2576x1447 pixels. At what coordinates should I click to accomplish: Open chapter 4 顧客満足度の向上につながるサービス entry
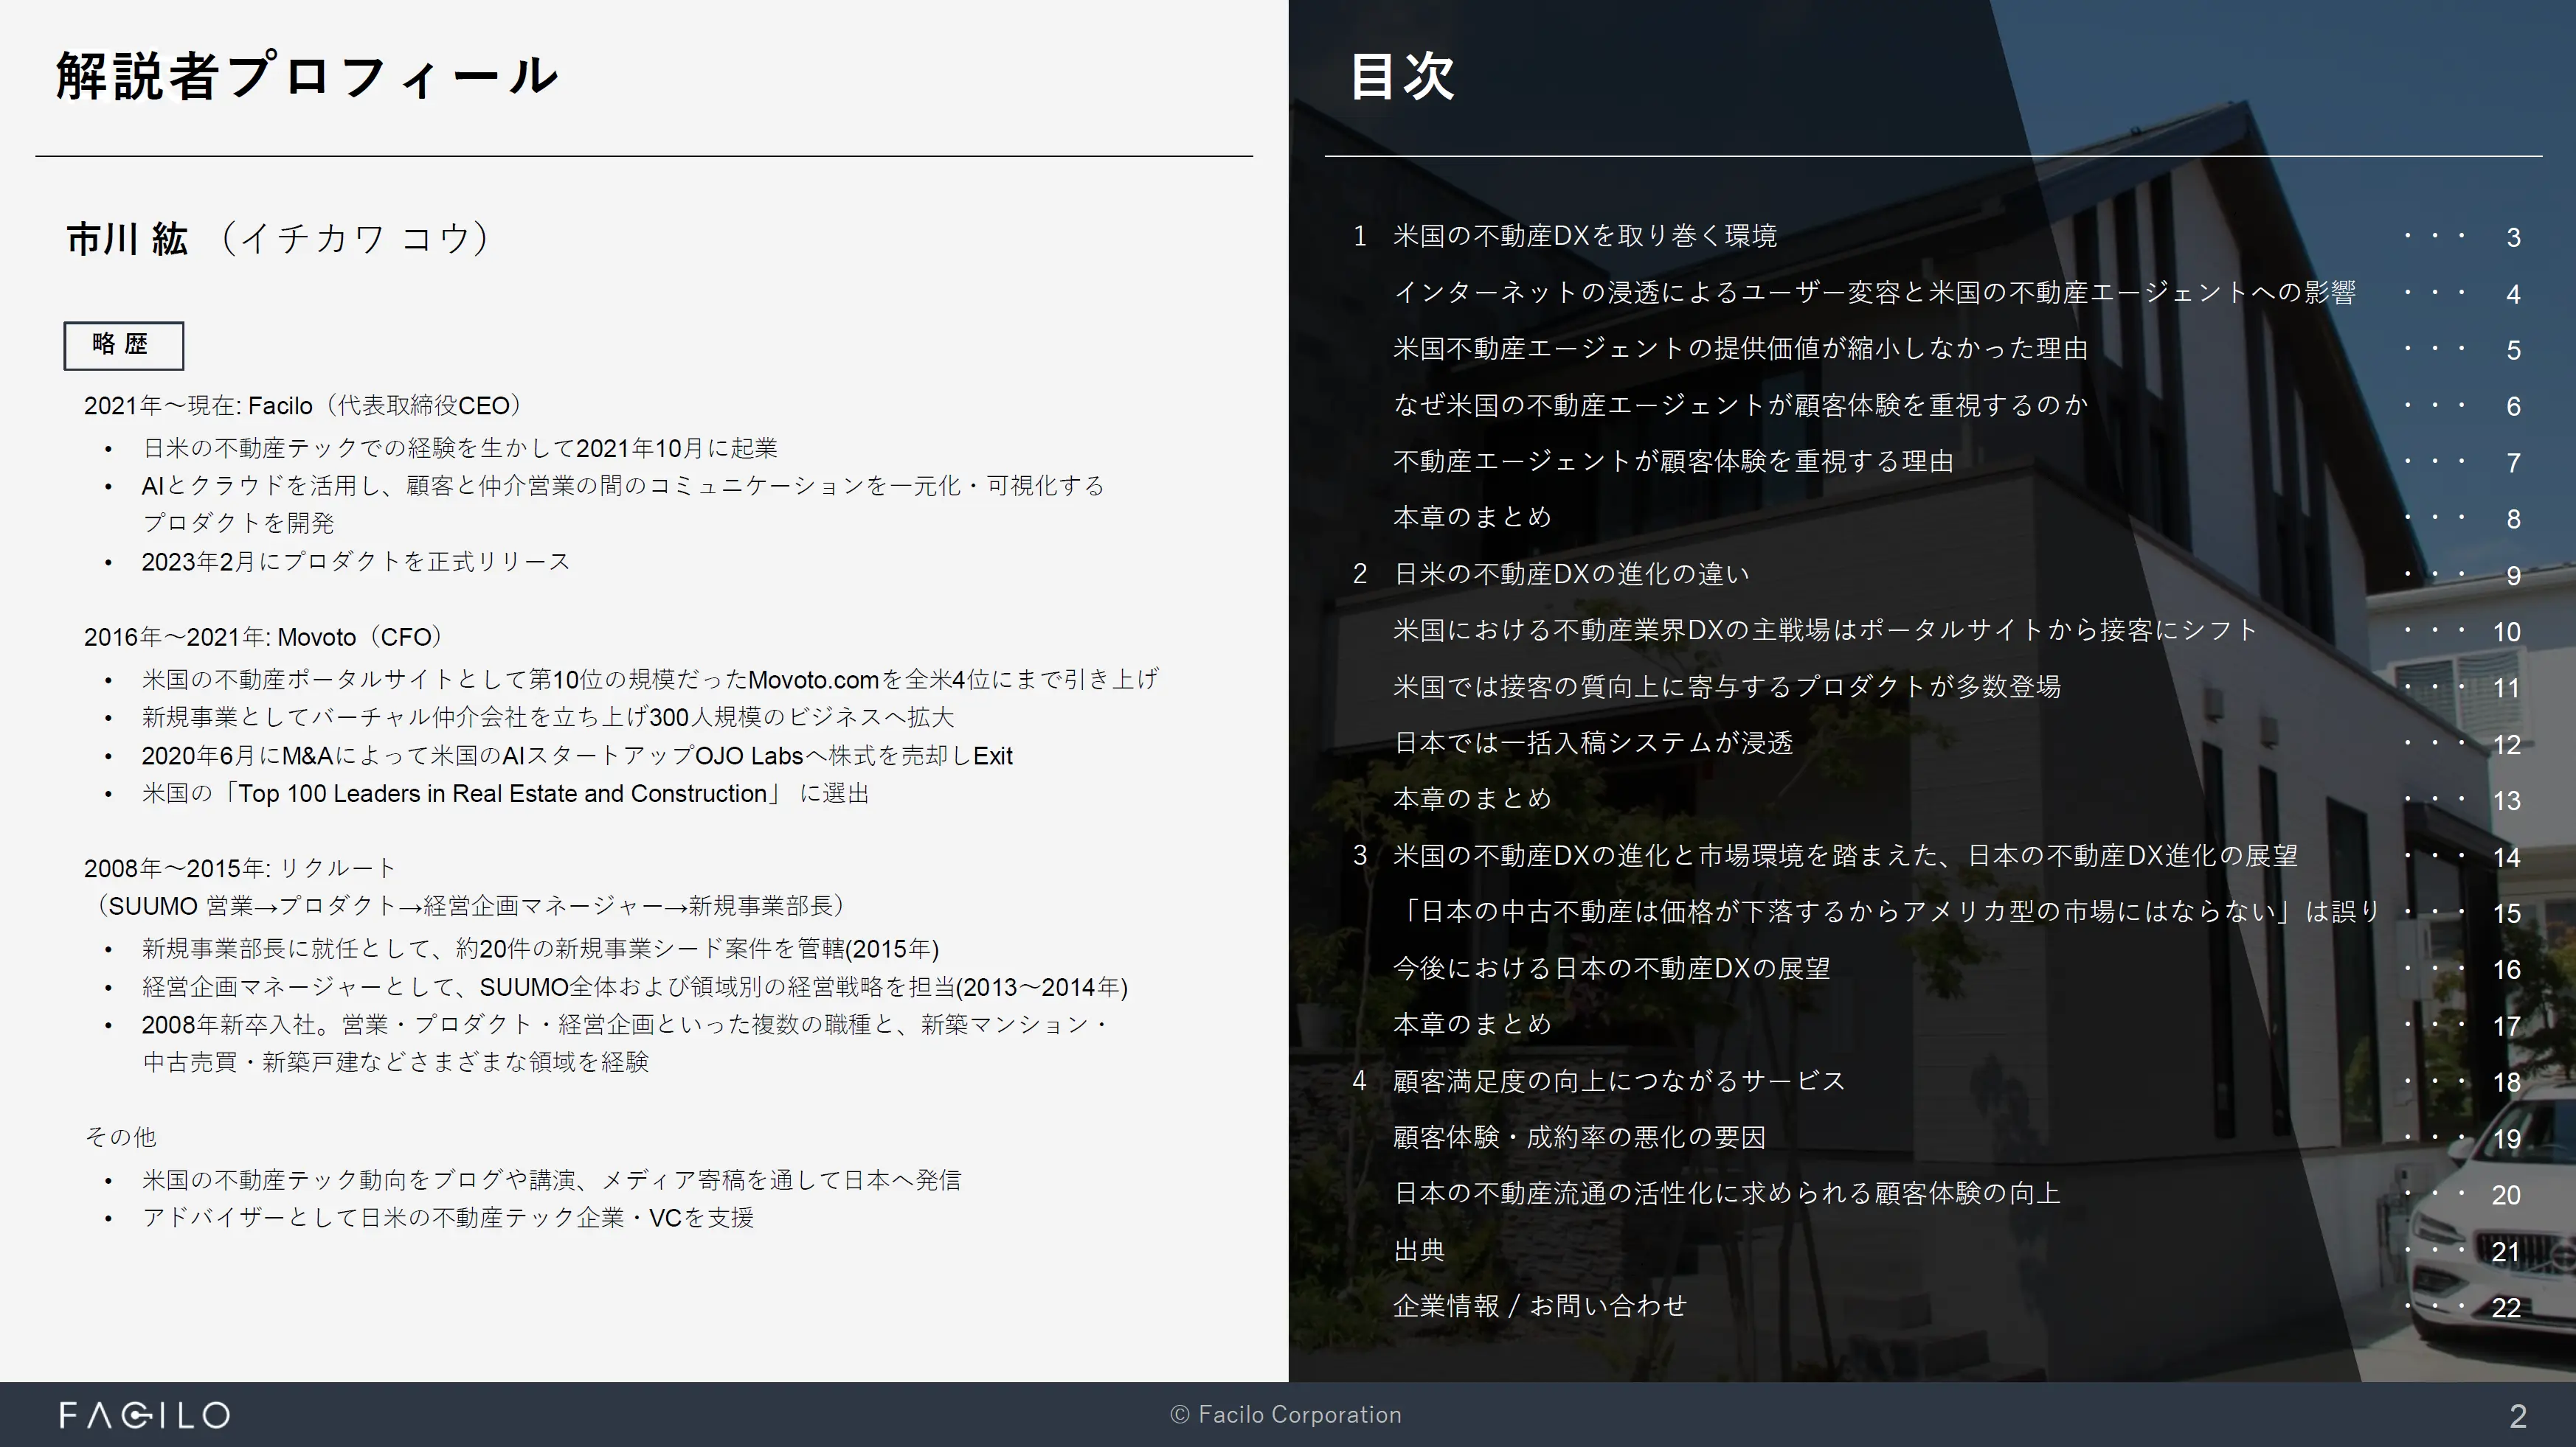click(1618, 1080)
